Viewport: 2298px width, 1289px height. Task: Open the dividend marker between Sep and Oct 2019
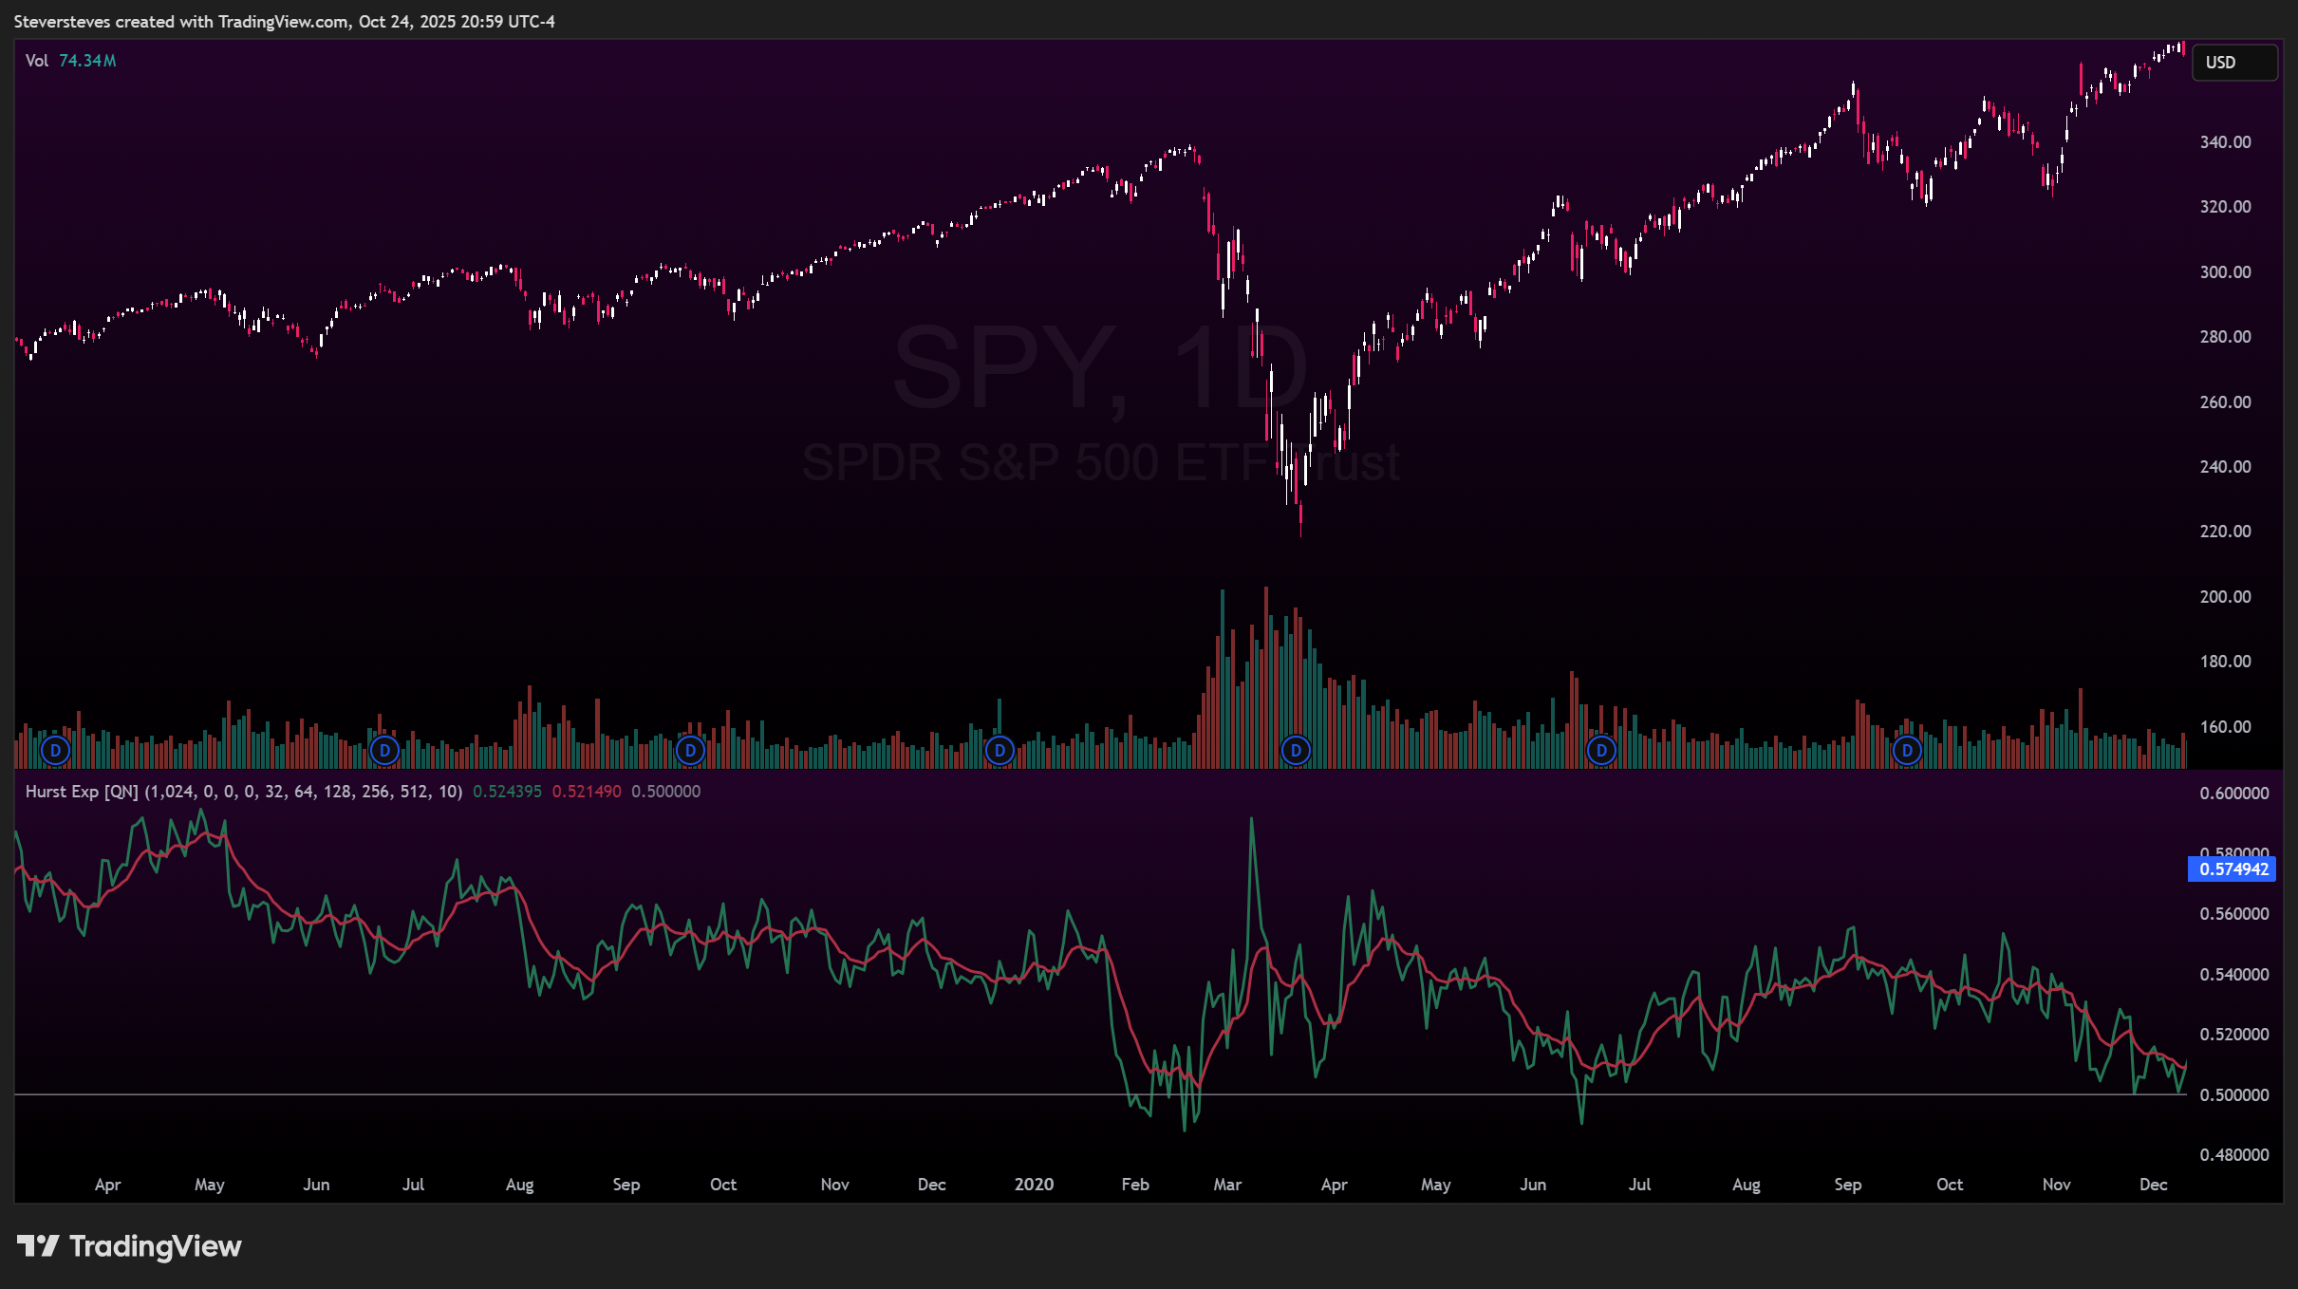pos(690,751)
